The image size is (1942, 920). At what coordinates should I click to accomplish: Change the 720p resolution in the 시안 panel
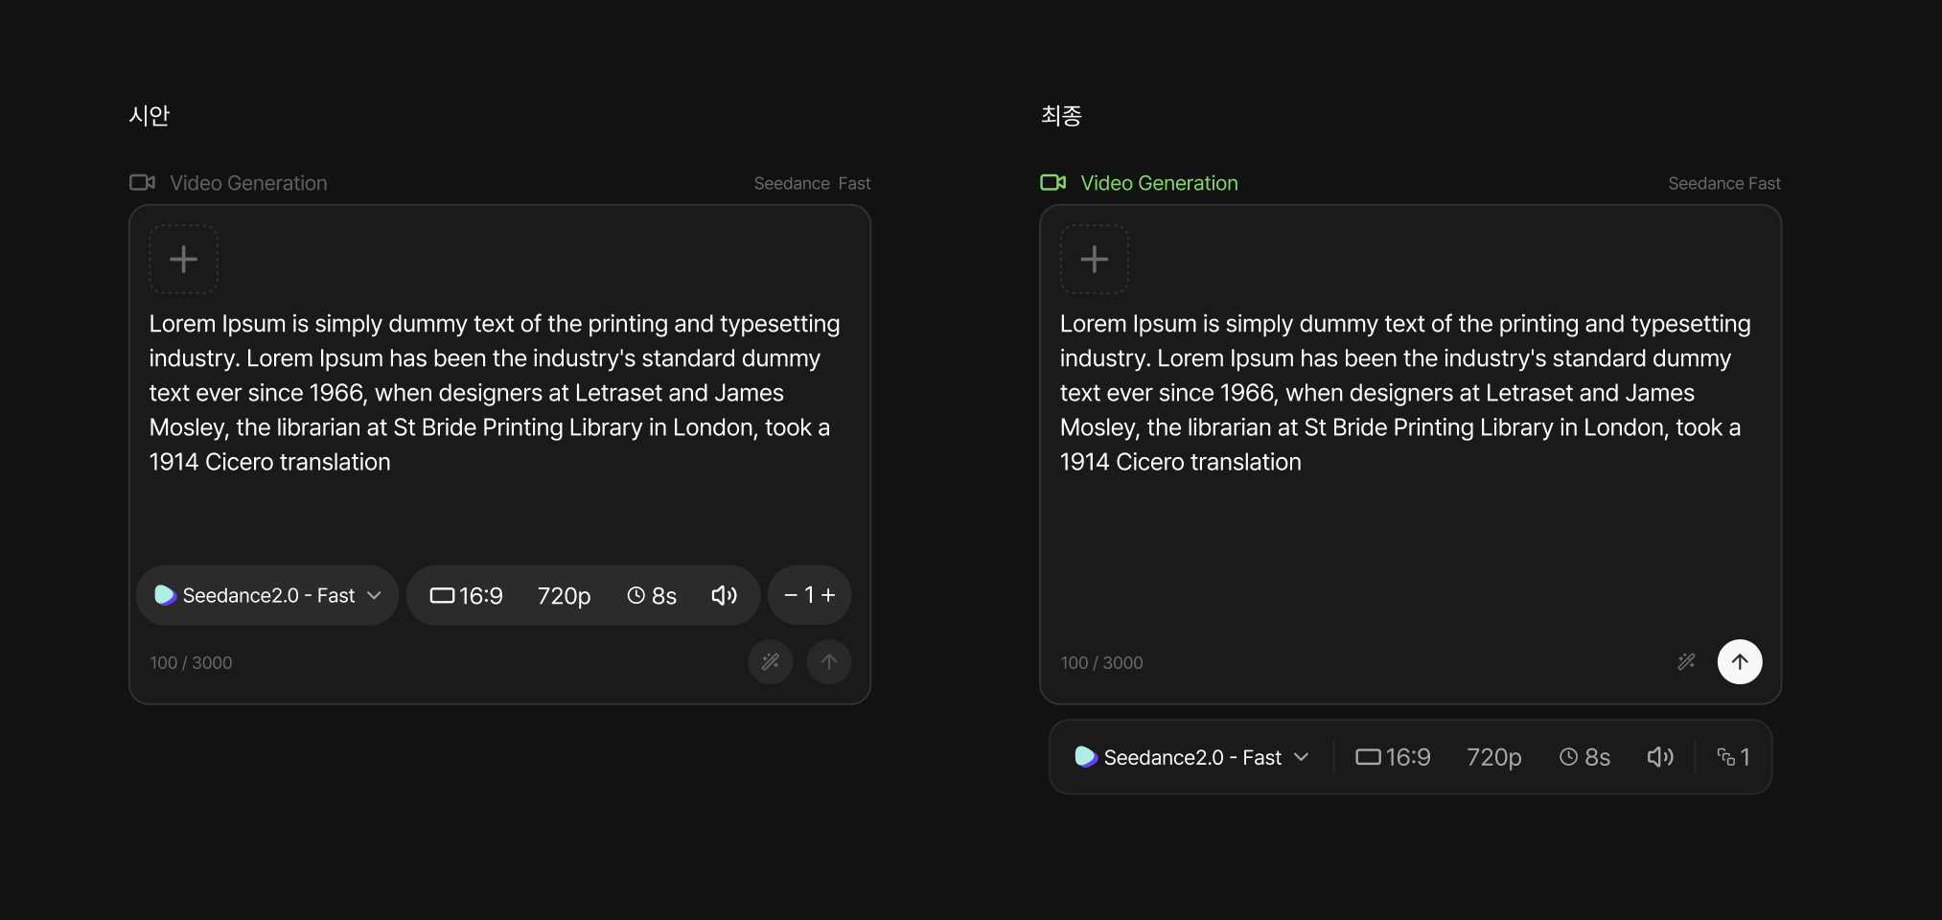pos(564,596)
